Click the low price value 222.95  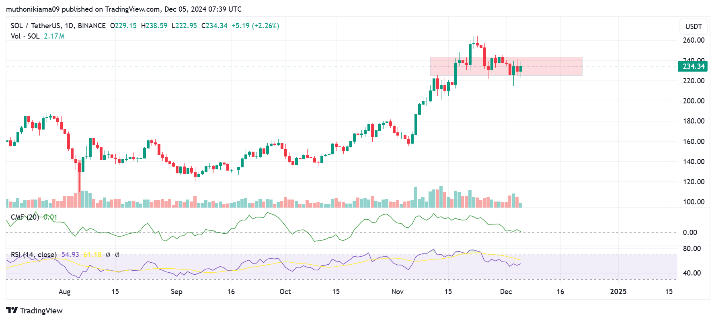(186, 26)
